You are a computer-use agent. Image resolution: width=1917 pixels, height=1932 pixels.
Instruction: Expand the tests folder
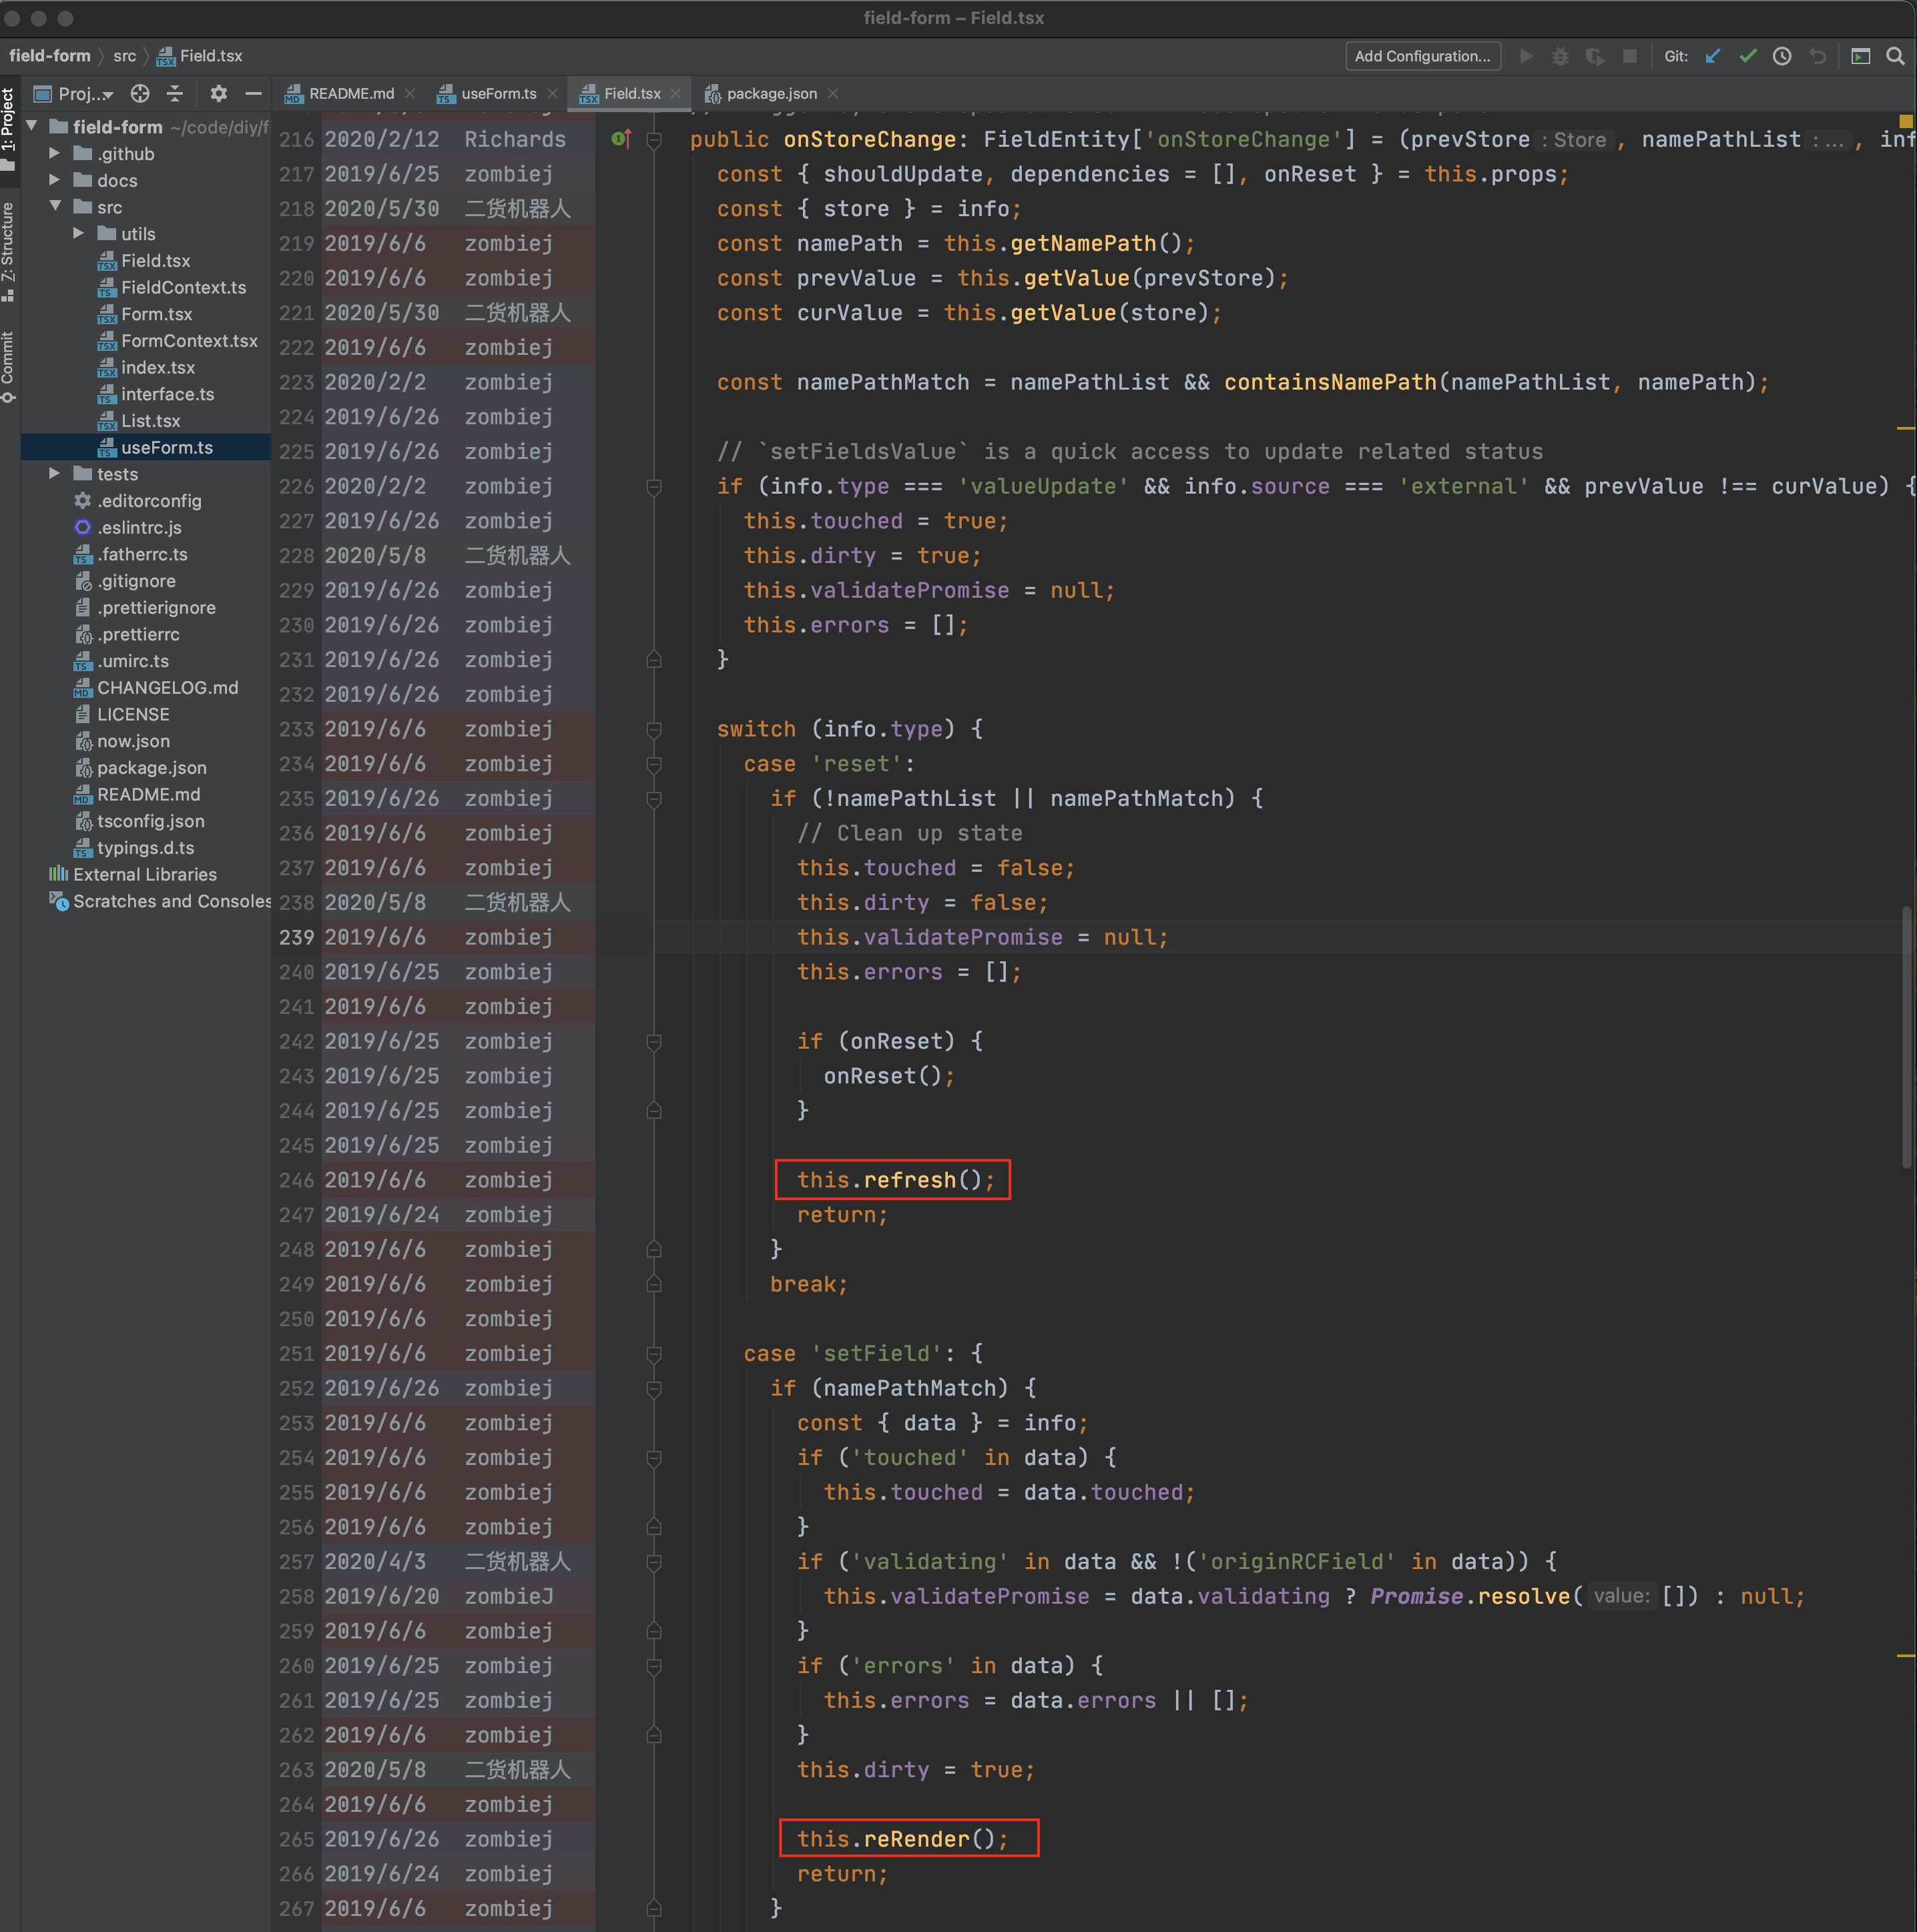pyautogui.click(x=55, y=473)
